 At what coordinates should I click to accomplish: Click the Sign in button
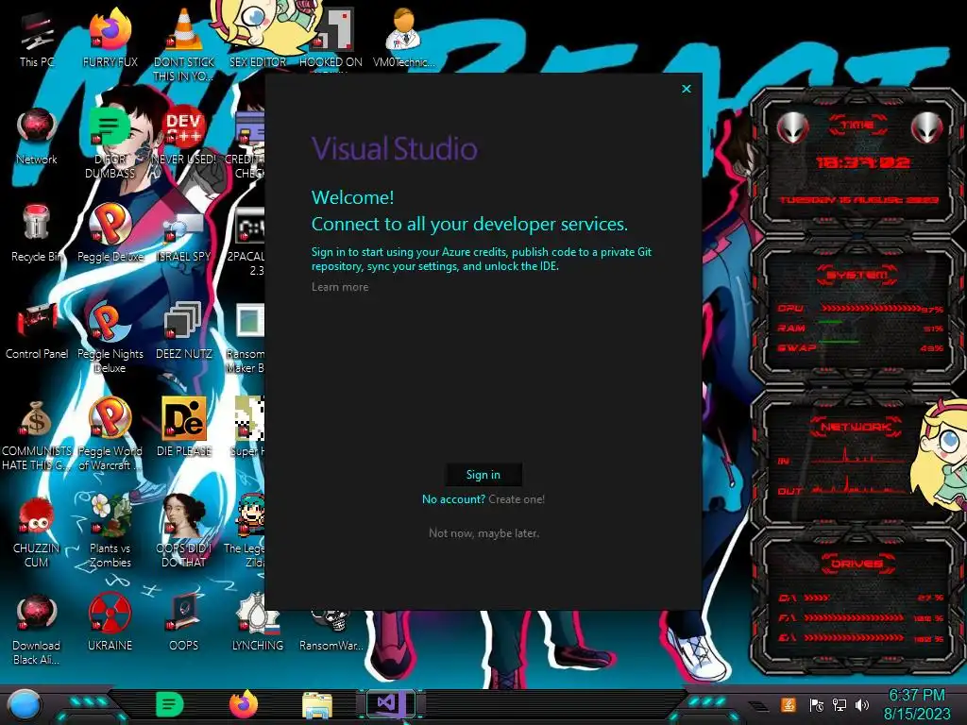pyautogui.click(x=483, y=475)
